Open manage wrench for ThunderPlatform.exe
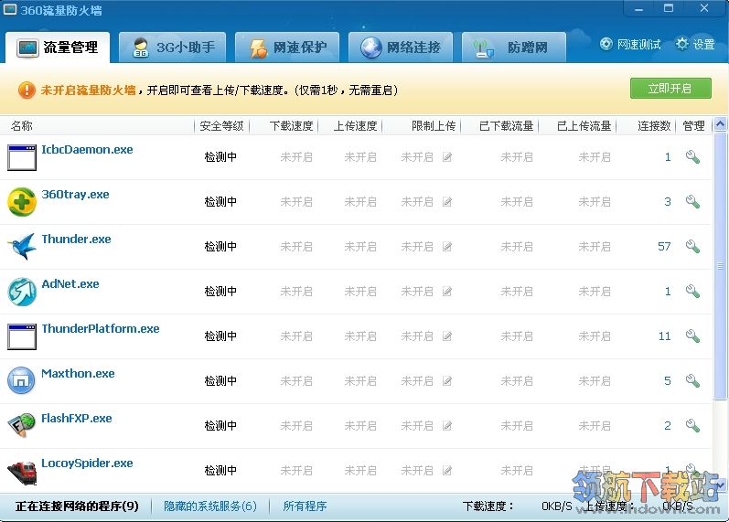The width and height of the screenshot is (729, 522). tap(692, 336)
